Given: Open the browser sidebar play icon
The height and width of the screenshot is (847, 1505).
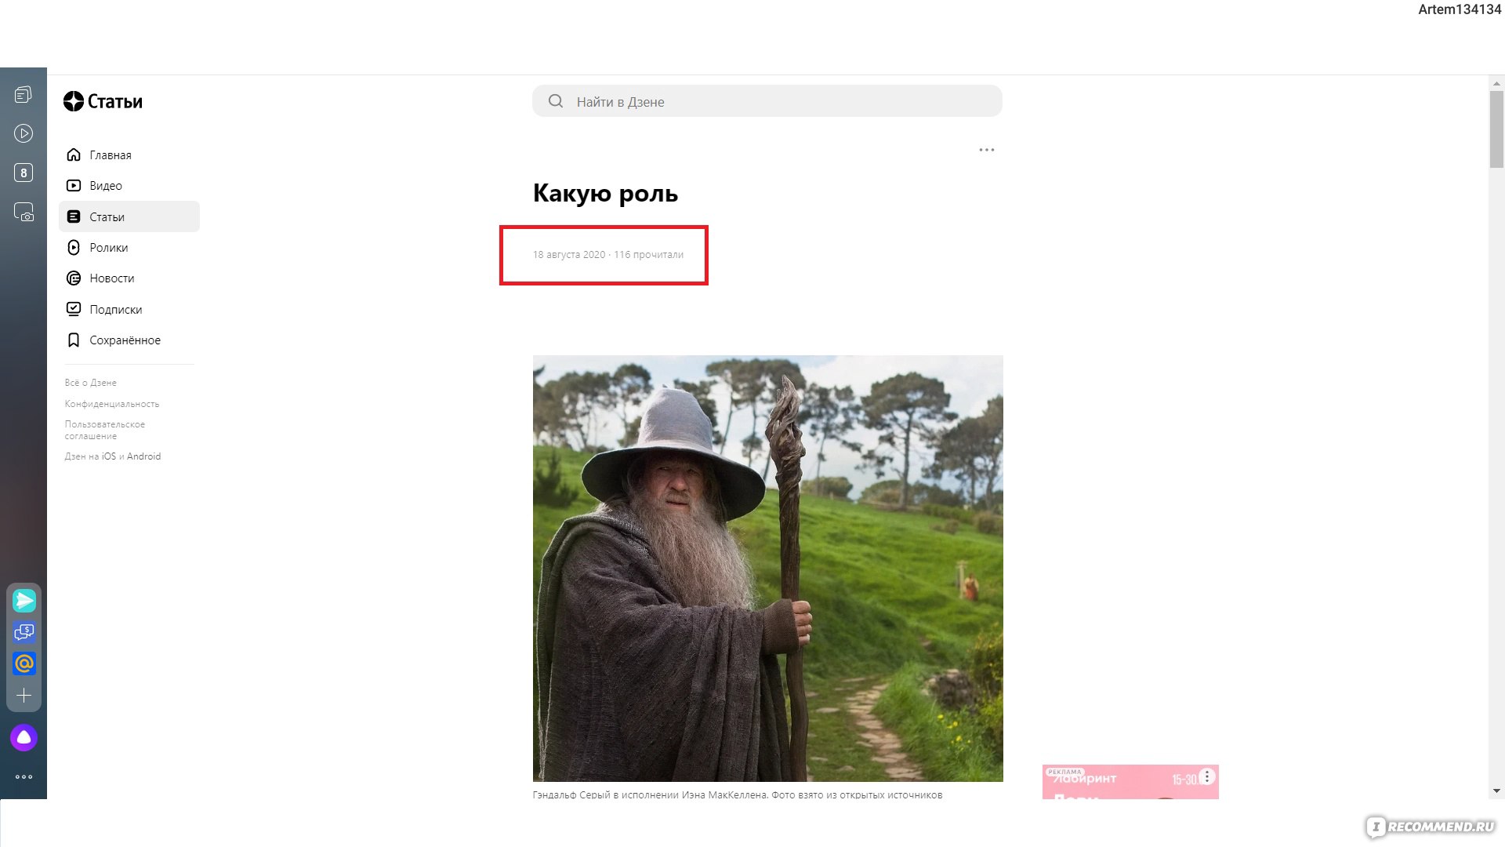Looking at the screenshot, I should click(24, 133).
